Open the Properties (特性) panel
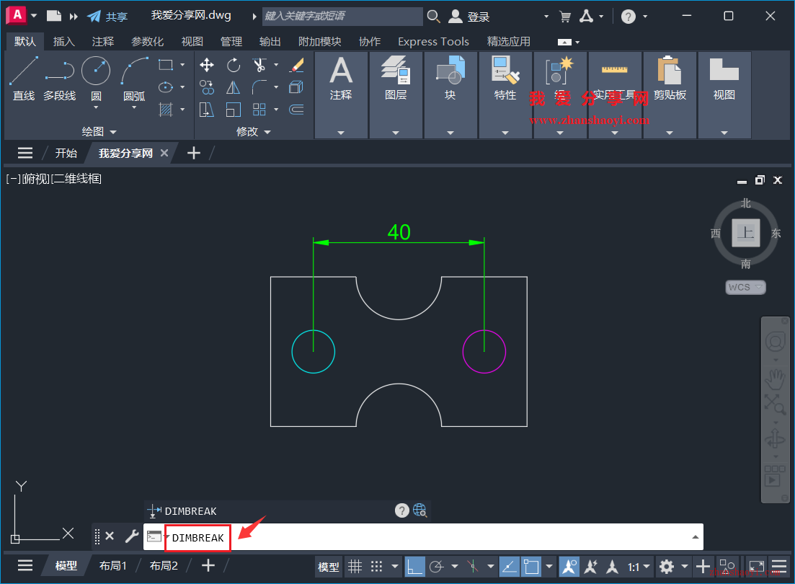 [505, 95]
